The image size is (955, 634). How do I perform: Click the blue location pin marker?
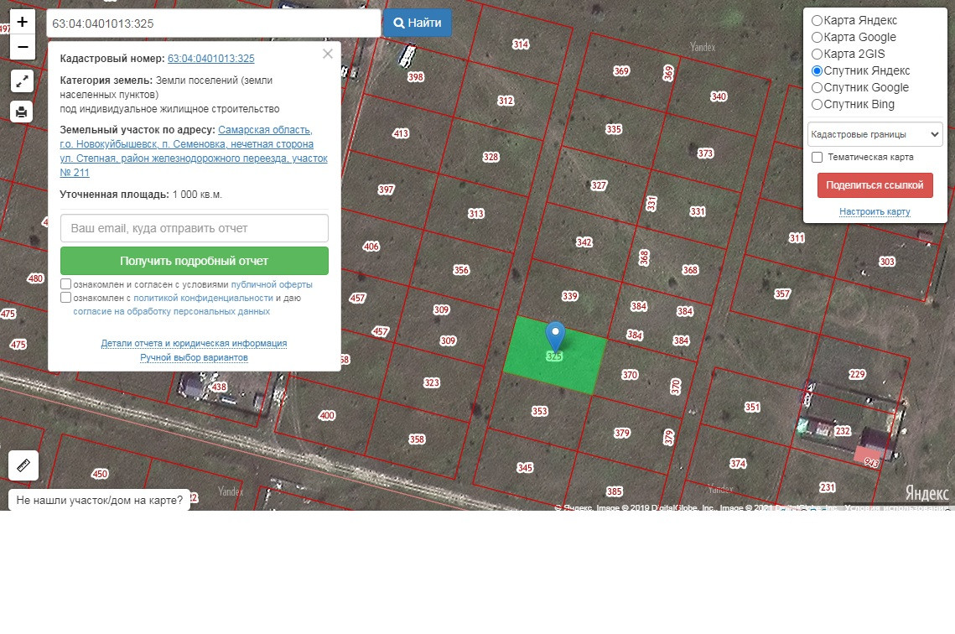[x=555, y=336]
